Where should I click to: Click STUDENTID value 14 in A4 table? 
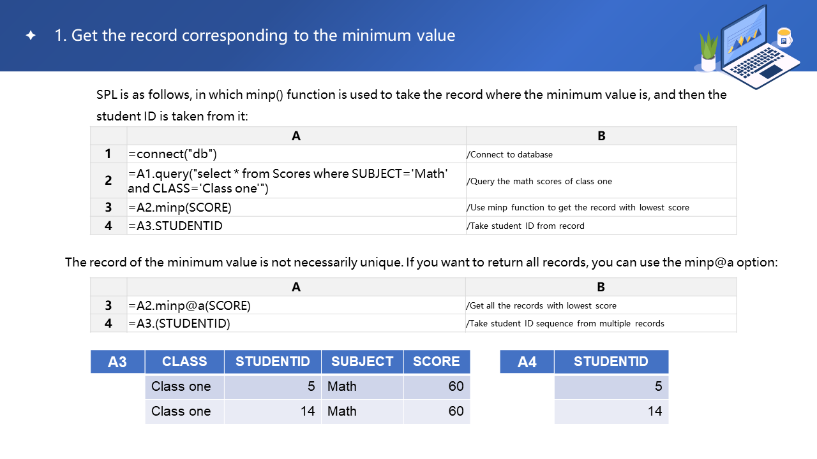click(x=655, y=411)
